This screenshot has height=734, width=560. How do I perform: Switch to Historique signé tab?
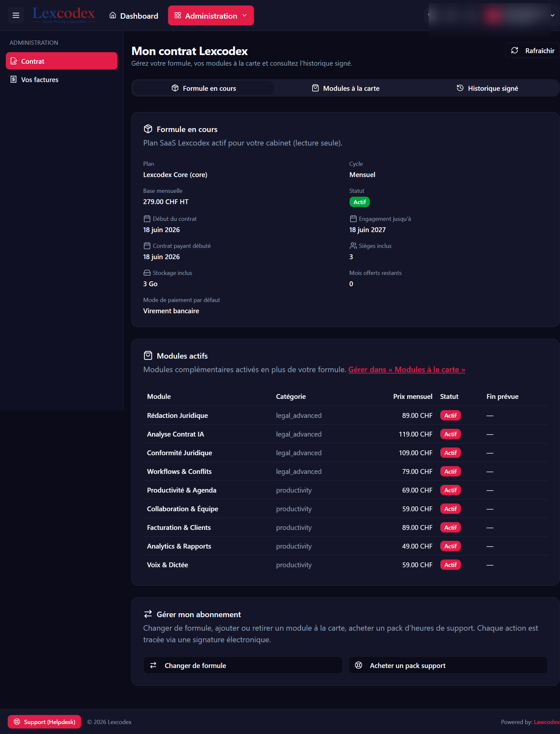click(487, 88)
